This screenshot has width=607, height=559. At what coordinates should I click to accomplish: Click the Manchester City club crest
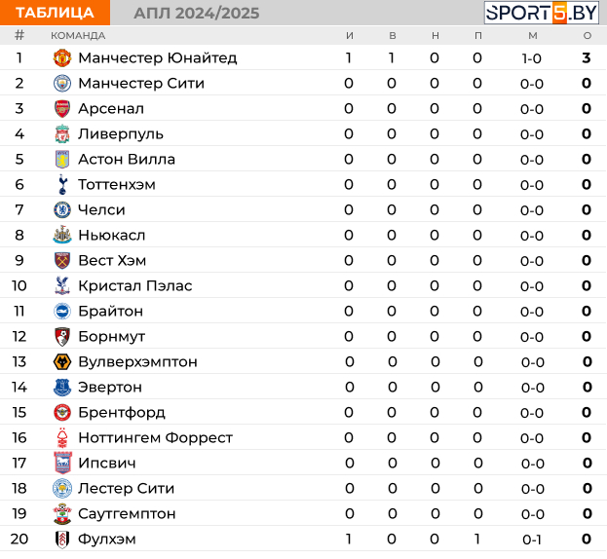click(62, 84)
